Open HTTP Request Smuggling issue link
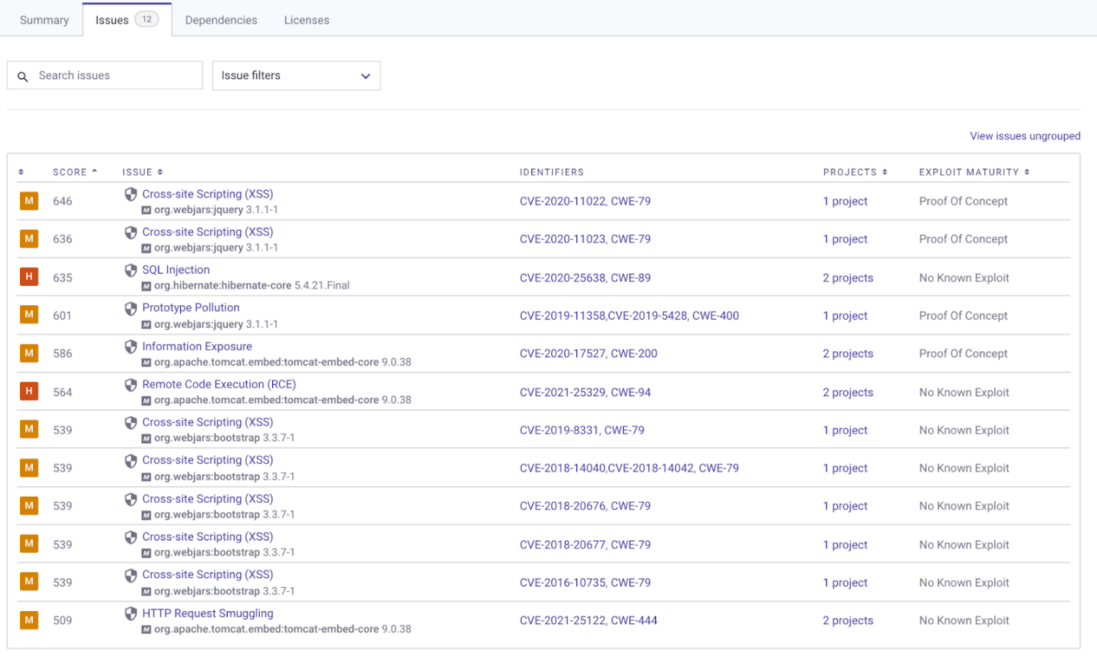The height and width of the screenshot is (670, 1097). [x=208, y=613]
